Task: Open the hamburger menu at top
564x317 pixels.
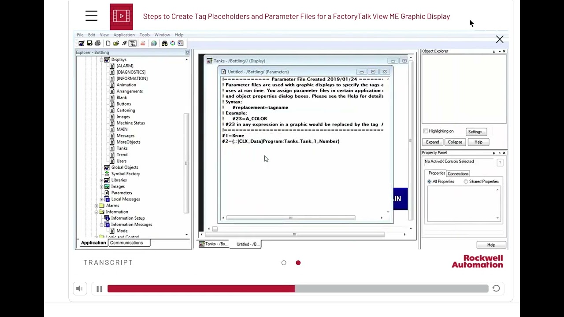Action: (x=91, y=16)
